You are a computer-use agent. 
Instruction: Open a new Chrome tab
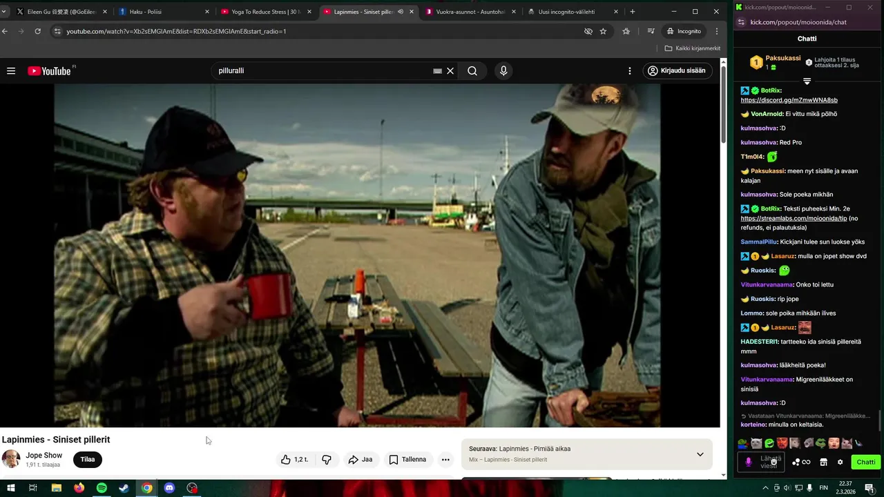[x=632, y=12]
